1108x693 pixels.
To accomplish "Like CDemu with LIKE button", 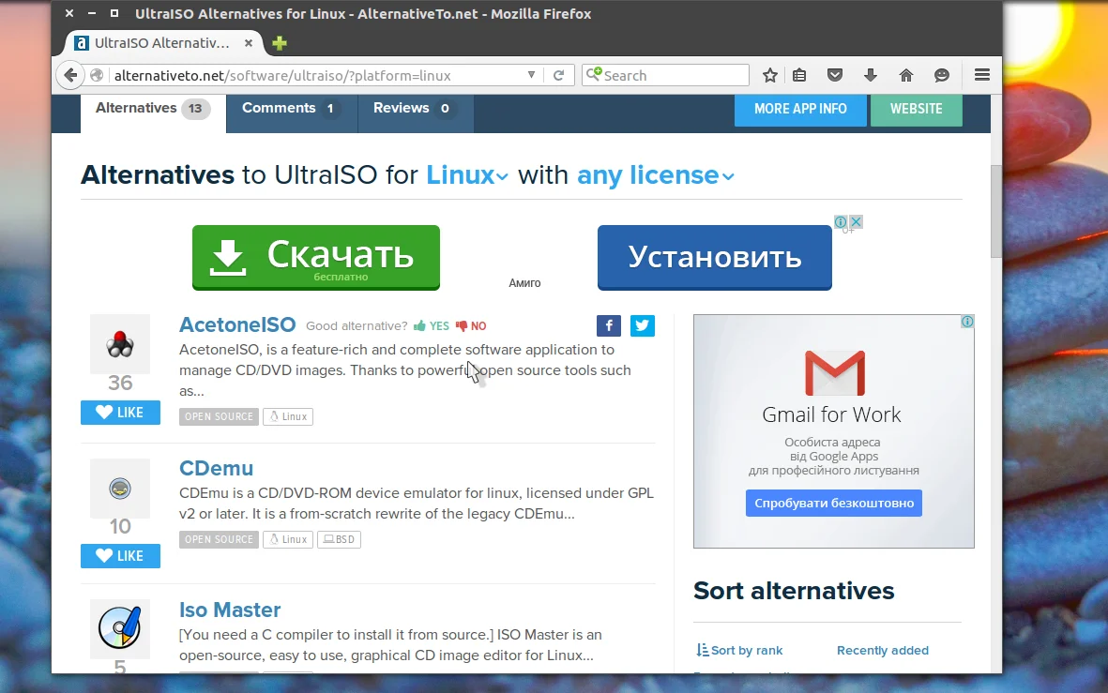I will click(120, 556).
